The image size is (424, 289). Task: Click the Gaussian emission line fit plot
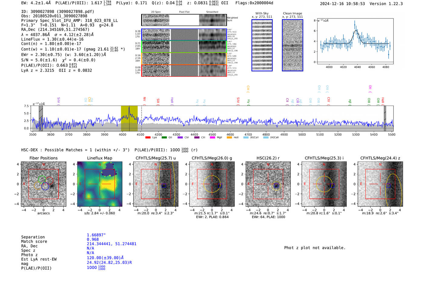coord(355,41)
